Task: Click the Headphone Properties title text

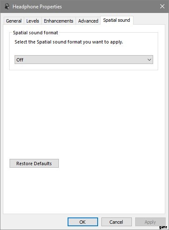Action: [x=37, y=7]
